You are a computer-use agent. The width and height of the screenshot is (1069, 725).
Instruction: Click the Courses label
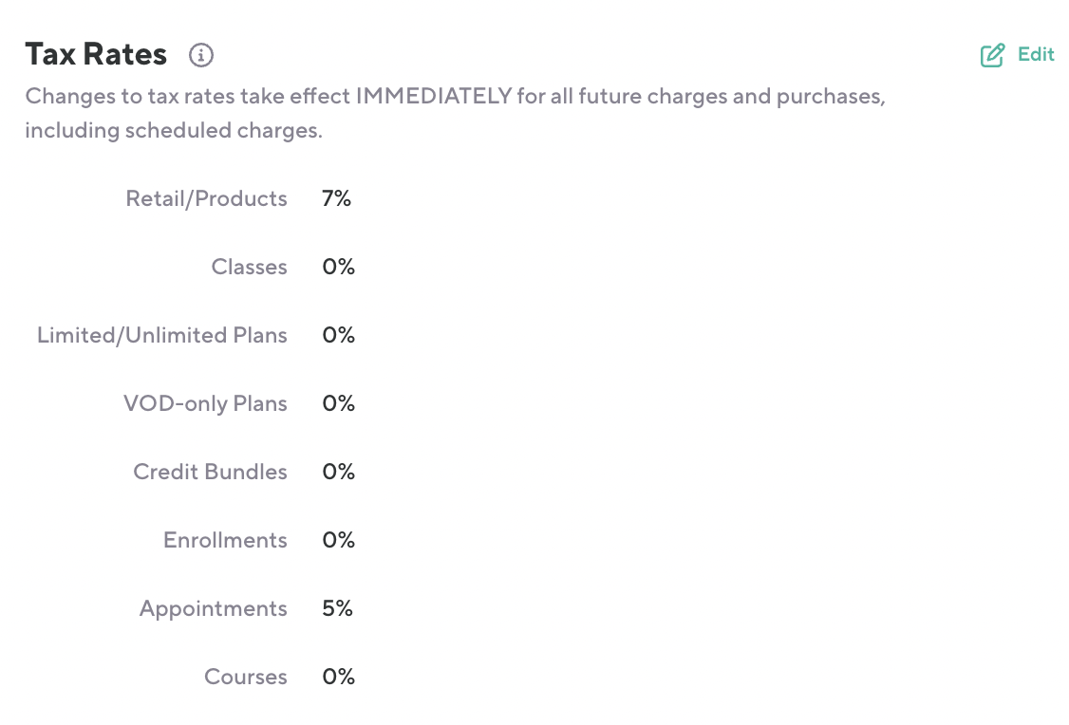click(245, 677)
